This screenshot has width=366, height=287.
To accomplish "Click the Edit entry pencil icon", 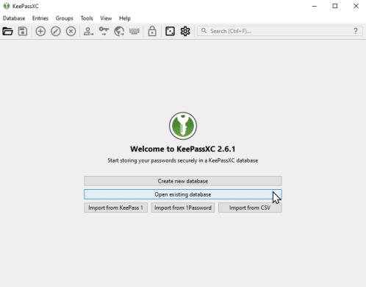I will coord(56,32).
